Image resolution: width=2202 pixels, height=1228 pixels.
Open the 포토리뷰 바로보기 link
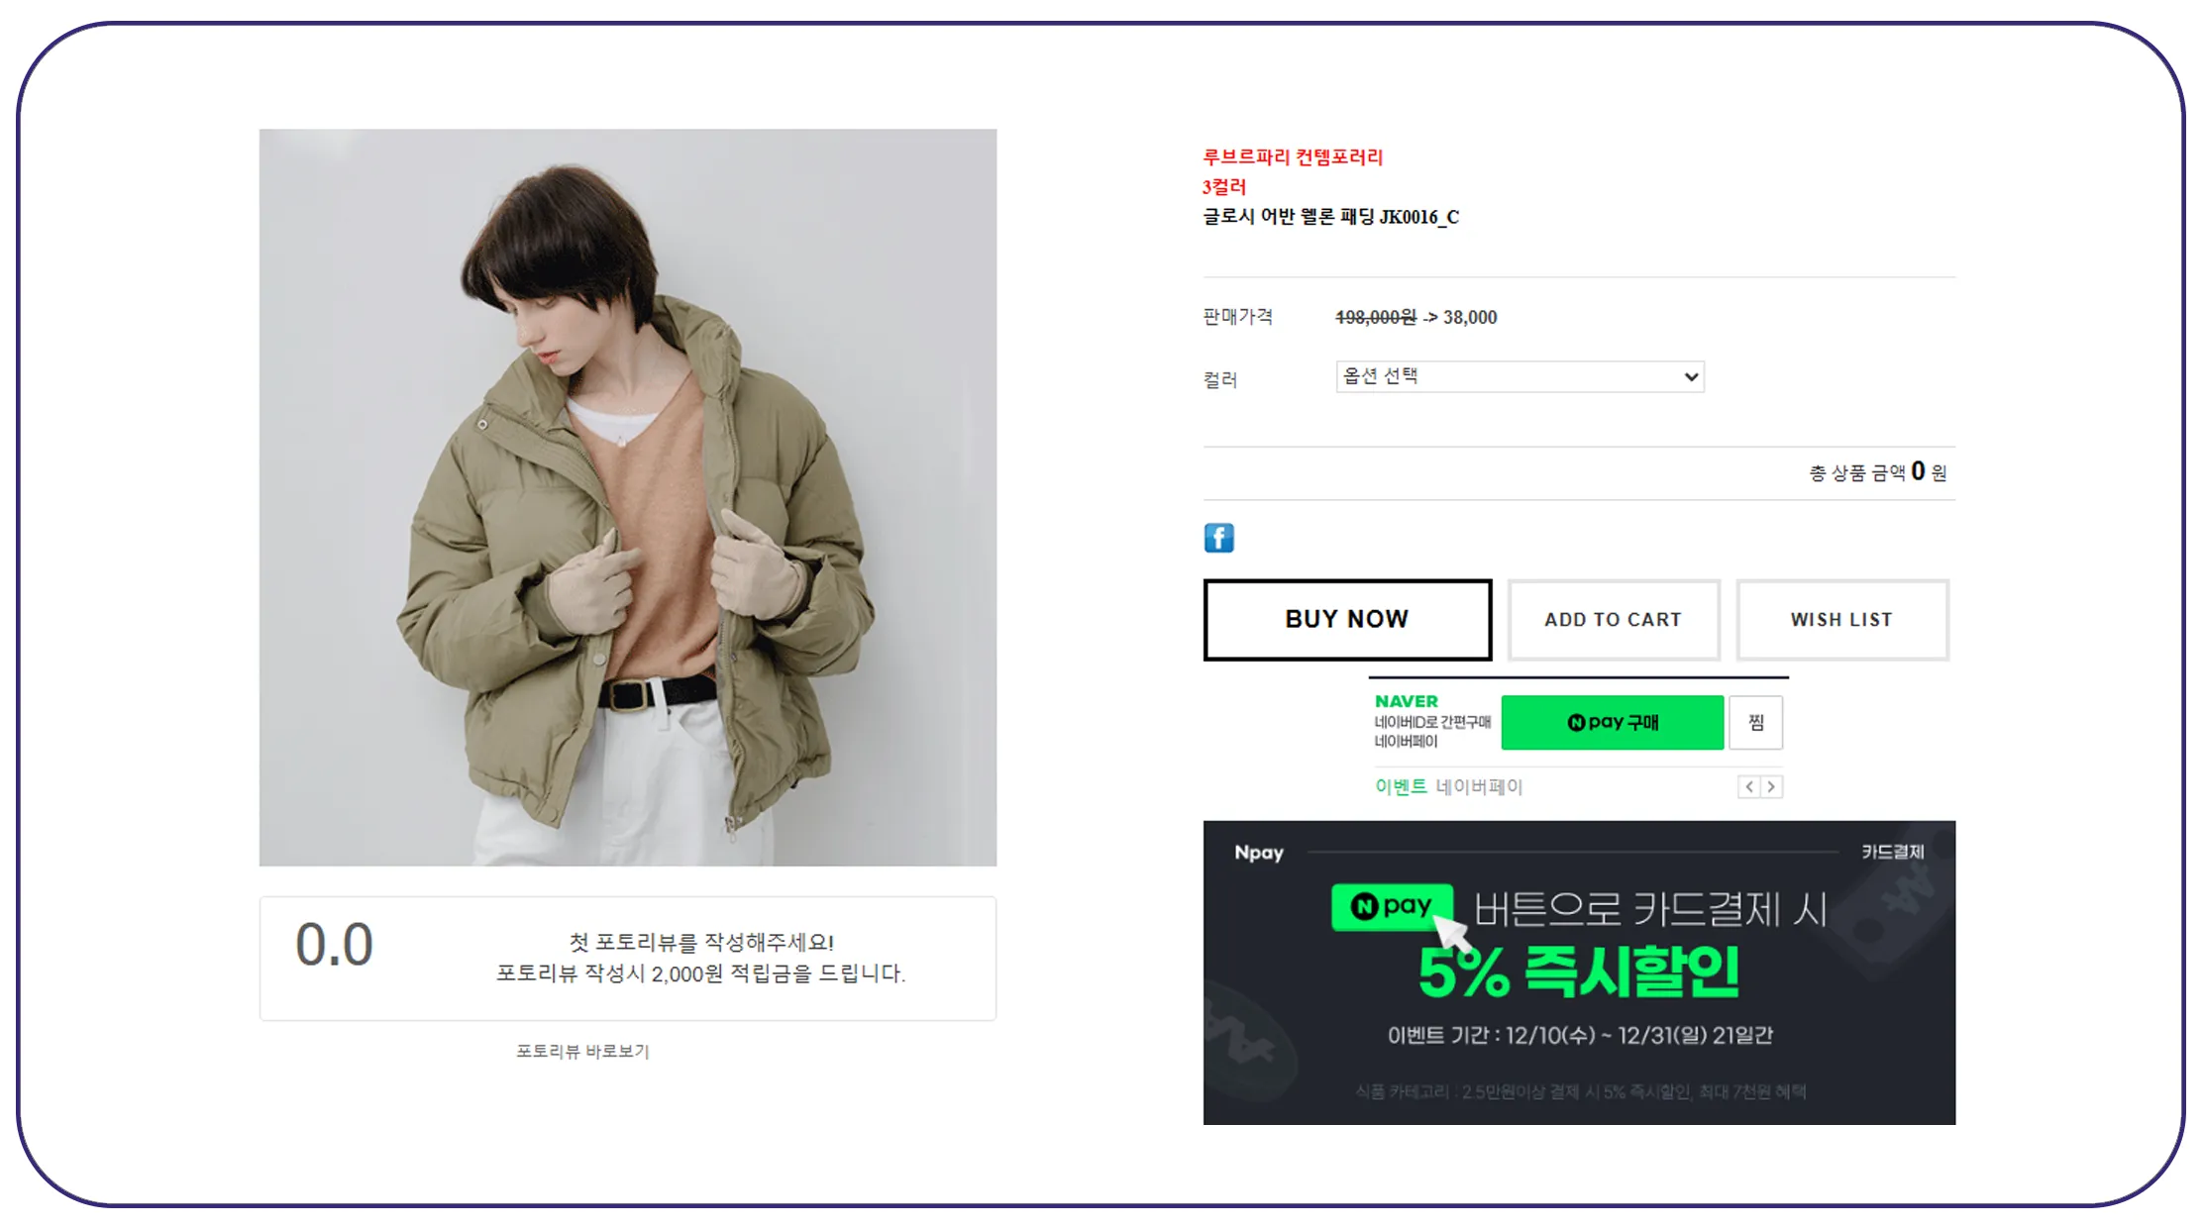point(582,1051)
